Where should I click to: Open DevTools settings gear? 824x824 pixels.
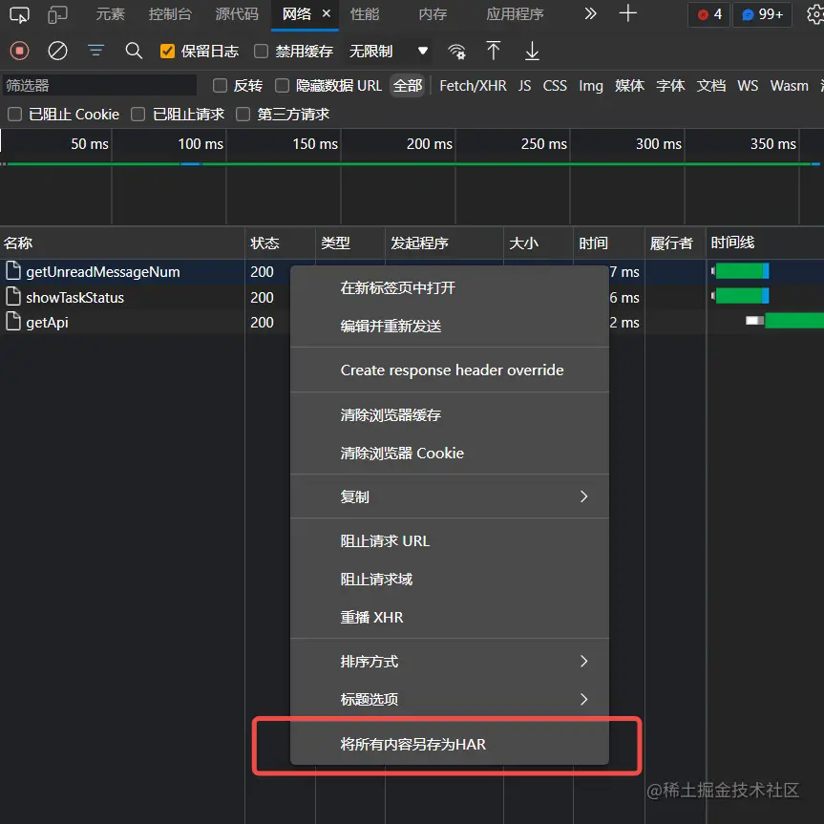pos(814,14)
